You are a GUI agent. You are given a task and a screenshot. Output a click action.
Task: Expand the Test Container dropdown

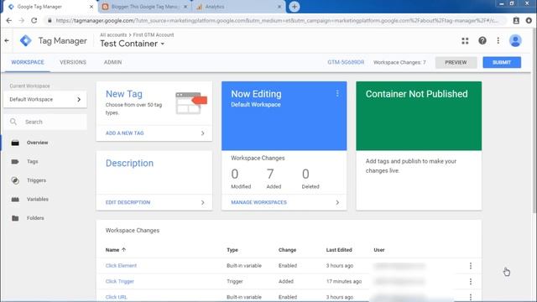click(x=162, y=44)
